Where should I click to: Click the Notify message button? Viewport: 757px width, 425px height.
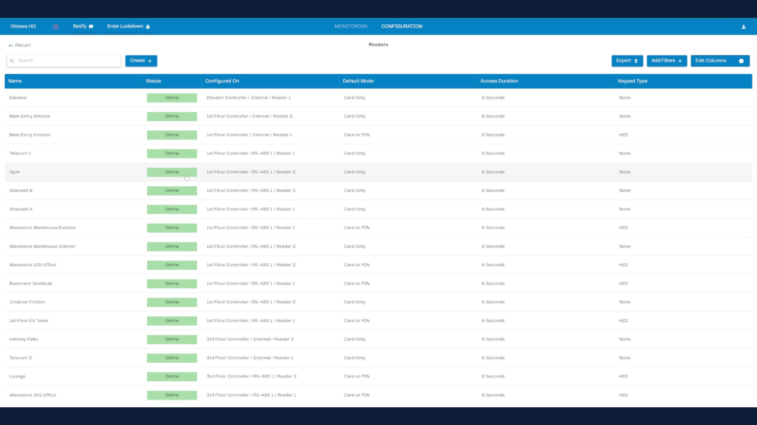click(83, 26)
